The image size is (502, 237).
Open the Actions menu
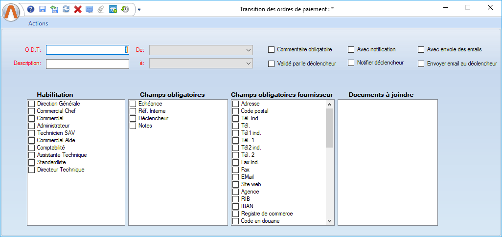[38, 23]
